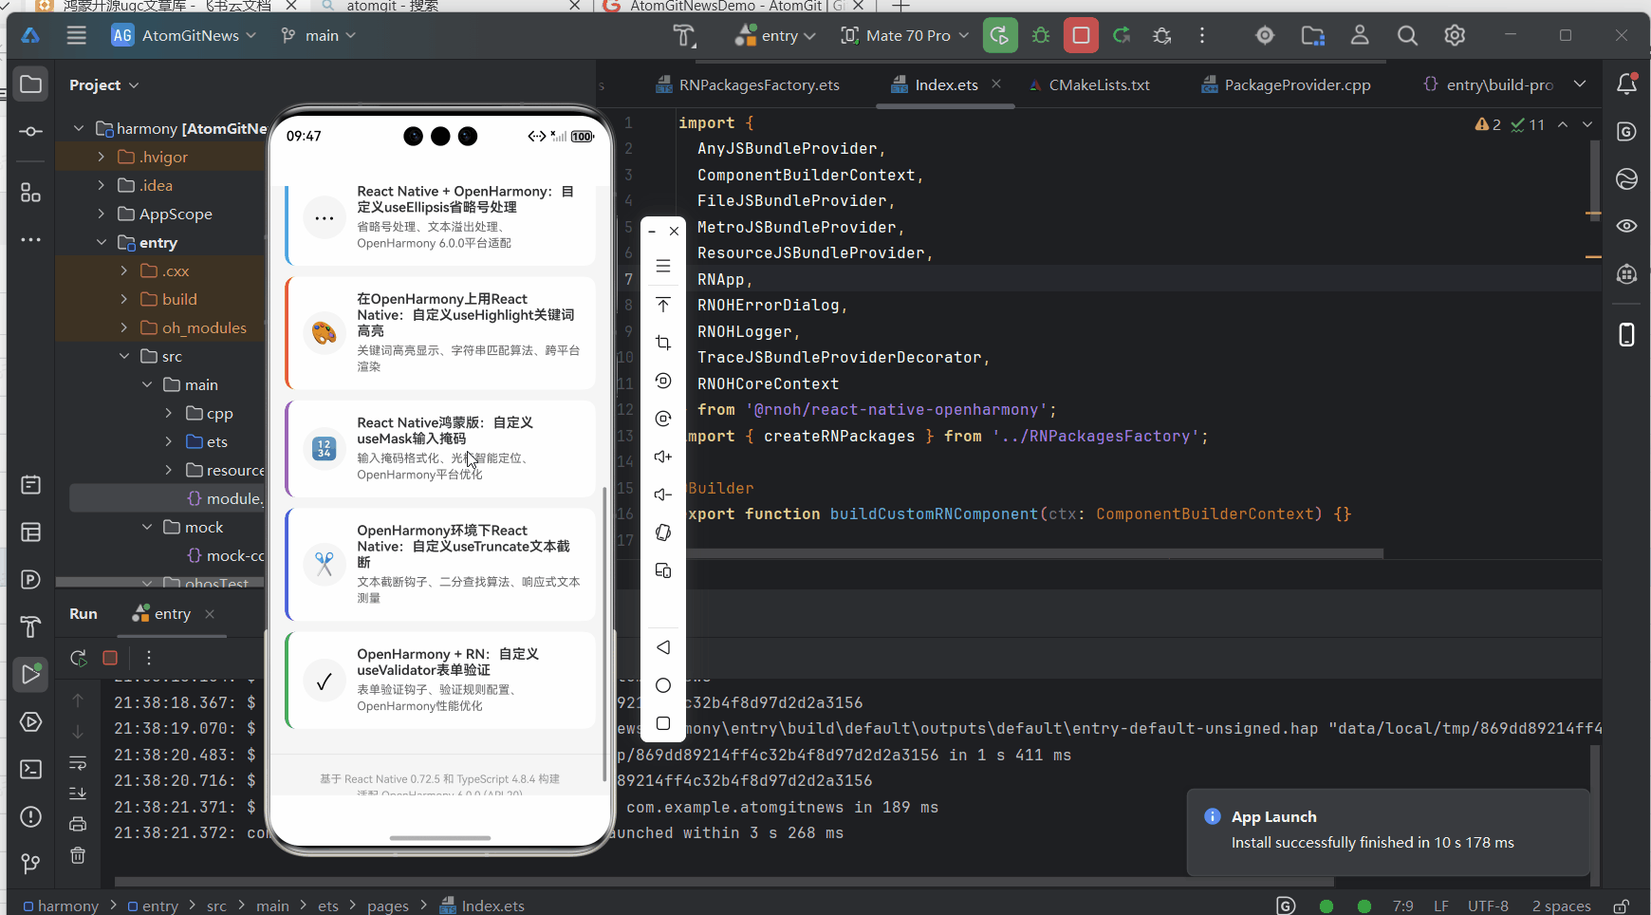Open Project view dropdown
This screenshot has width=1651, height=915.
coord(104,84)
